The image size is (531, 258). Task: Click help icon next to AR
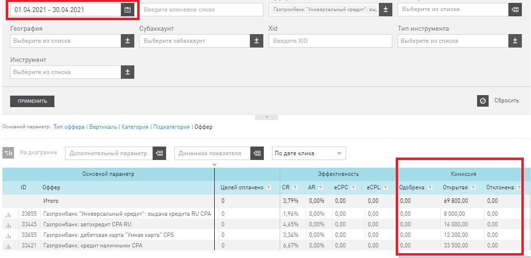click(320, 187)
